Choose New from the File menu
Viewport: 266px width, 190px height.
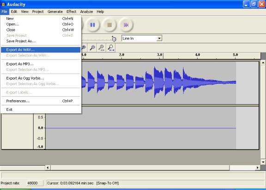[41, 18]
